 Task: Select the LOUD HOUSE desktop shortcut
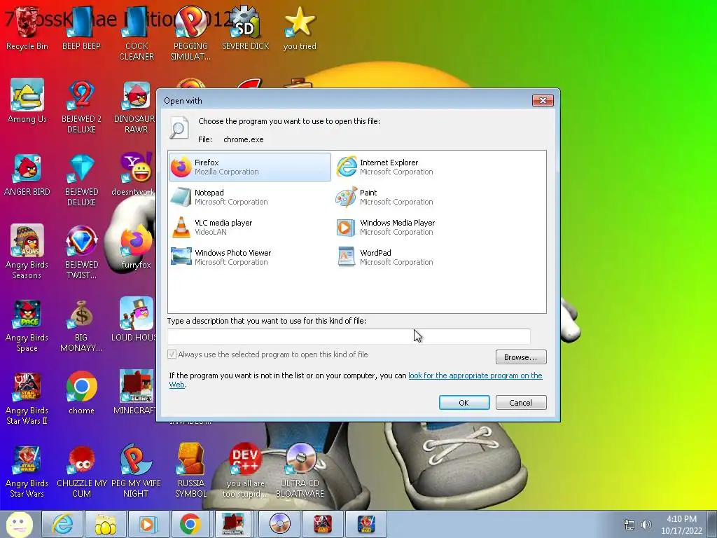[x=134, y=319]
